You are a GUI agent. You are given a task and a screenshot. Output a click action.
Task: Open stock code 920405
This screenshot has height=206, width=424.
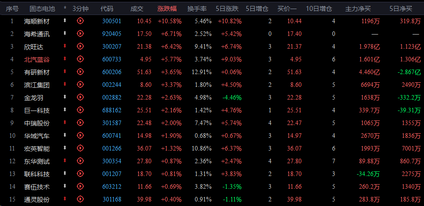point(111,34)
